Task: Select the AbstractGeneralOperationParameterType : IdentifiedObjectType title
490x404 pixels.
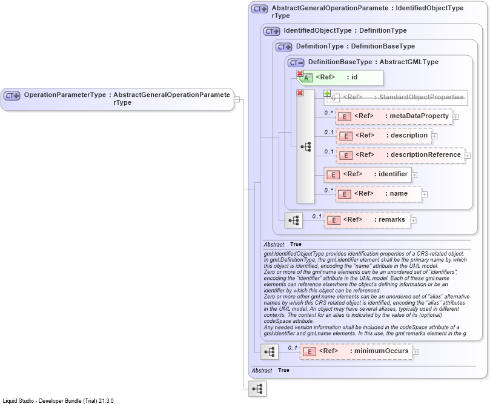Action: (368, 12)
